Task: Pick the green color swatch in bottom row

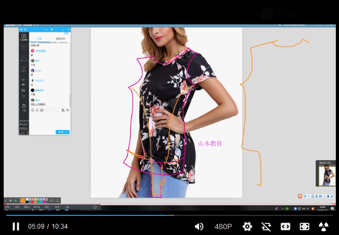Action: [38, 202]
